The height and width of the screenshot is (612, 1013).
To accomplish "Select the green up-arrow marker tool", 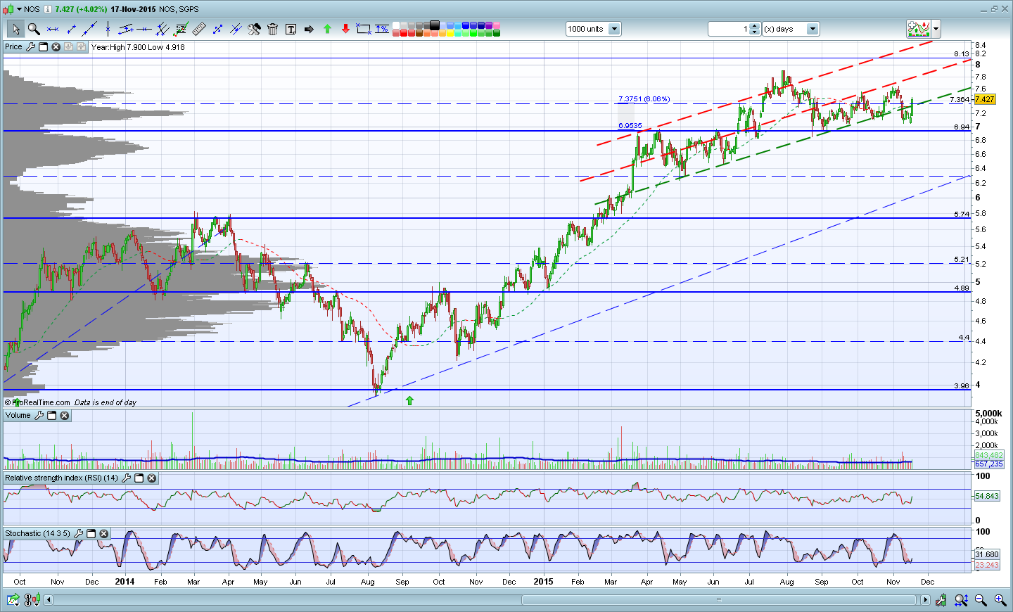I will coord(327,29).
